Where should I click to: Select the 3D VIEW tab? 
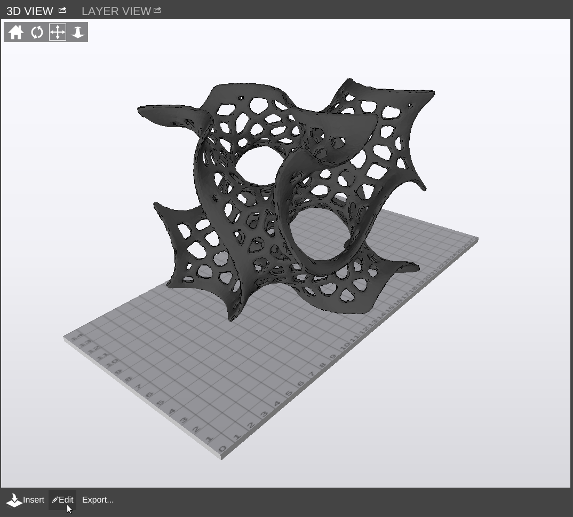30,11
